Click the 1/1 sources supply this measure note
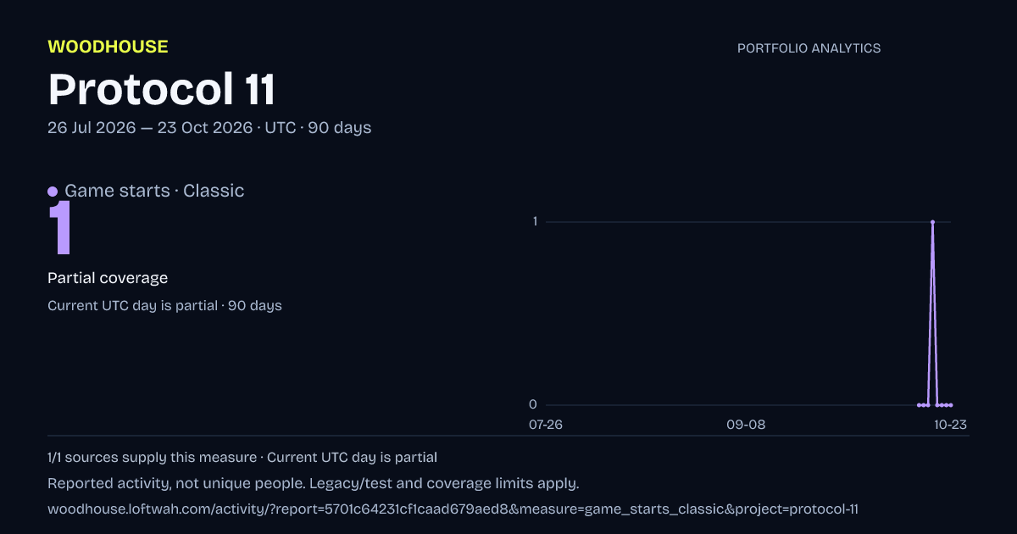Viewport: 1017px width, 534px height. [152, 458]
